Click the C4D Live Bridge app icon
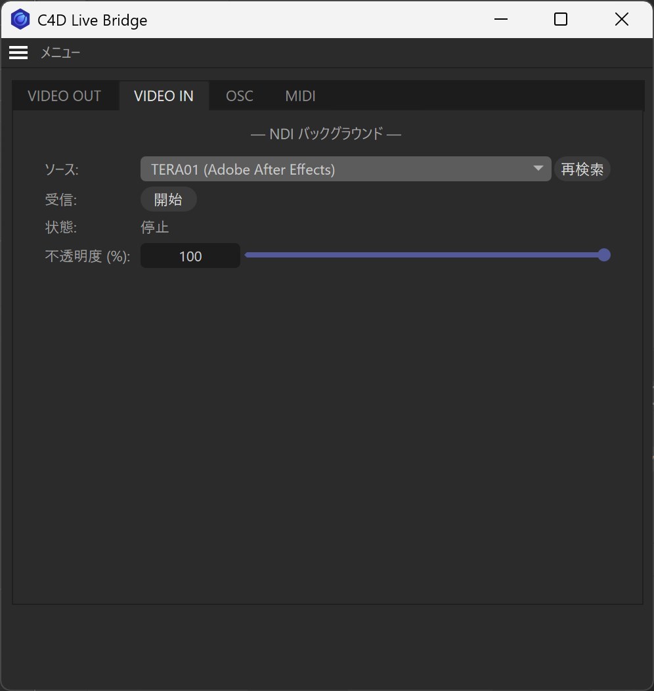 click(x=20, y=20)
